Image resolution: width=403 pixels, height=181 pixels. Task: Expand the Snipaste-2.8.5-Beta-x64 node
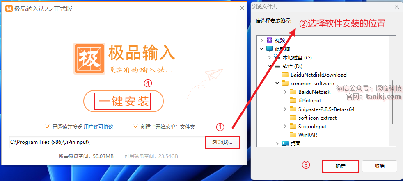(x=285, y=109)
